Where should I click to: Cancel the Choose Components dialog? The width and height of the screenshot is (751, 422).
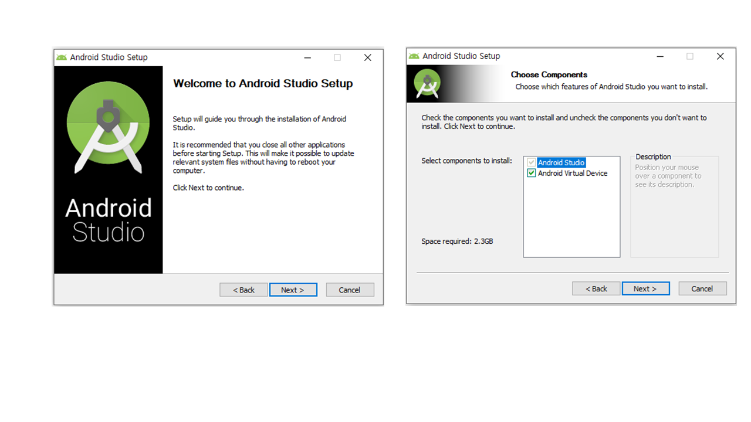pos(702,288)
